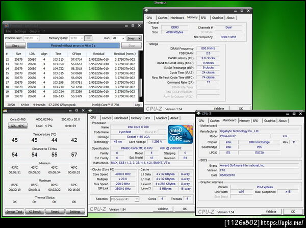
Task: Click Validate in the CPU tab window
Action: point(163,209)
